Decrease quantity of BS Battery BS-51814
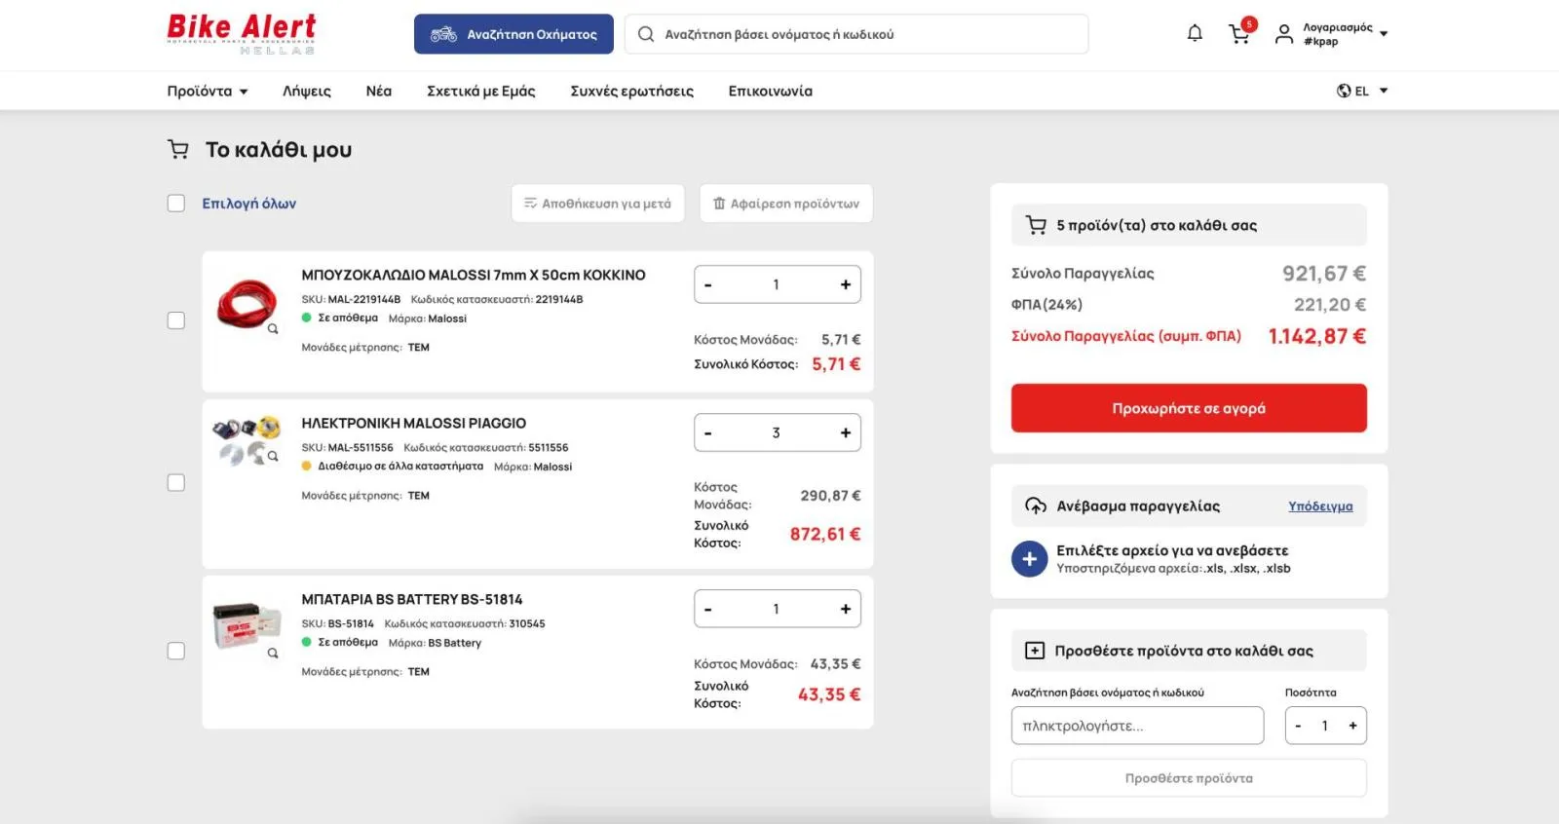 [708, 610]
